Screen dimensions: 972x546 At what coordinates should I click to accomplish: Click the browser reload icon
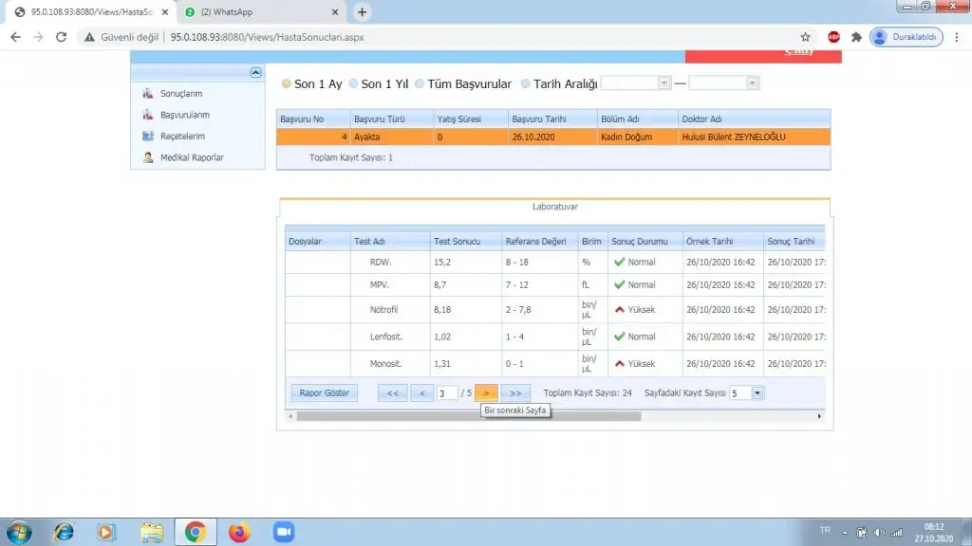[62, 37]
